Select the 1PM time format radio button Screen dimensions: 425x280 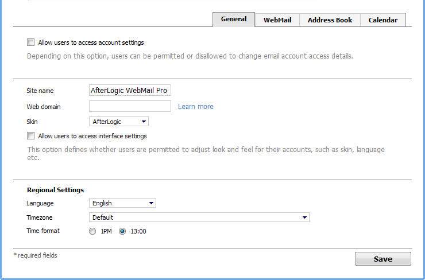(x=93, y=231)
